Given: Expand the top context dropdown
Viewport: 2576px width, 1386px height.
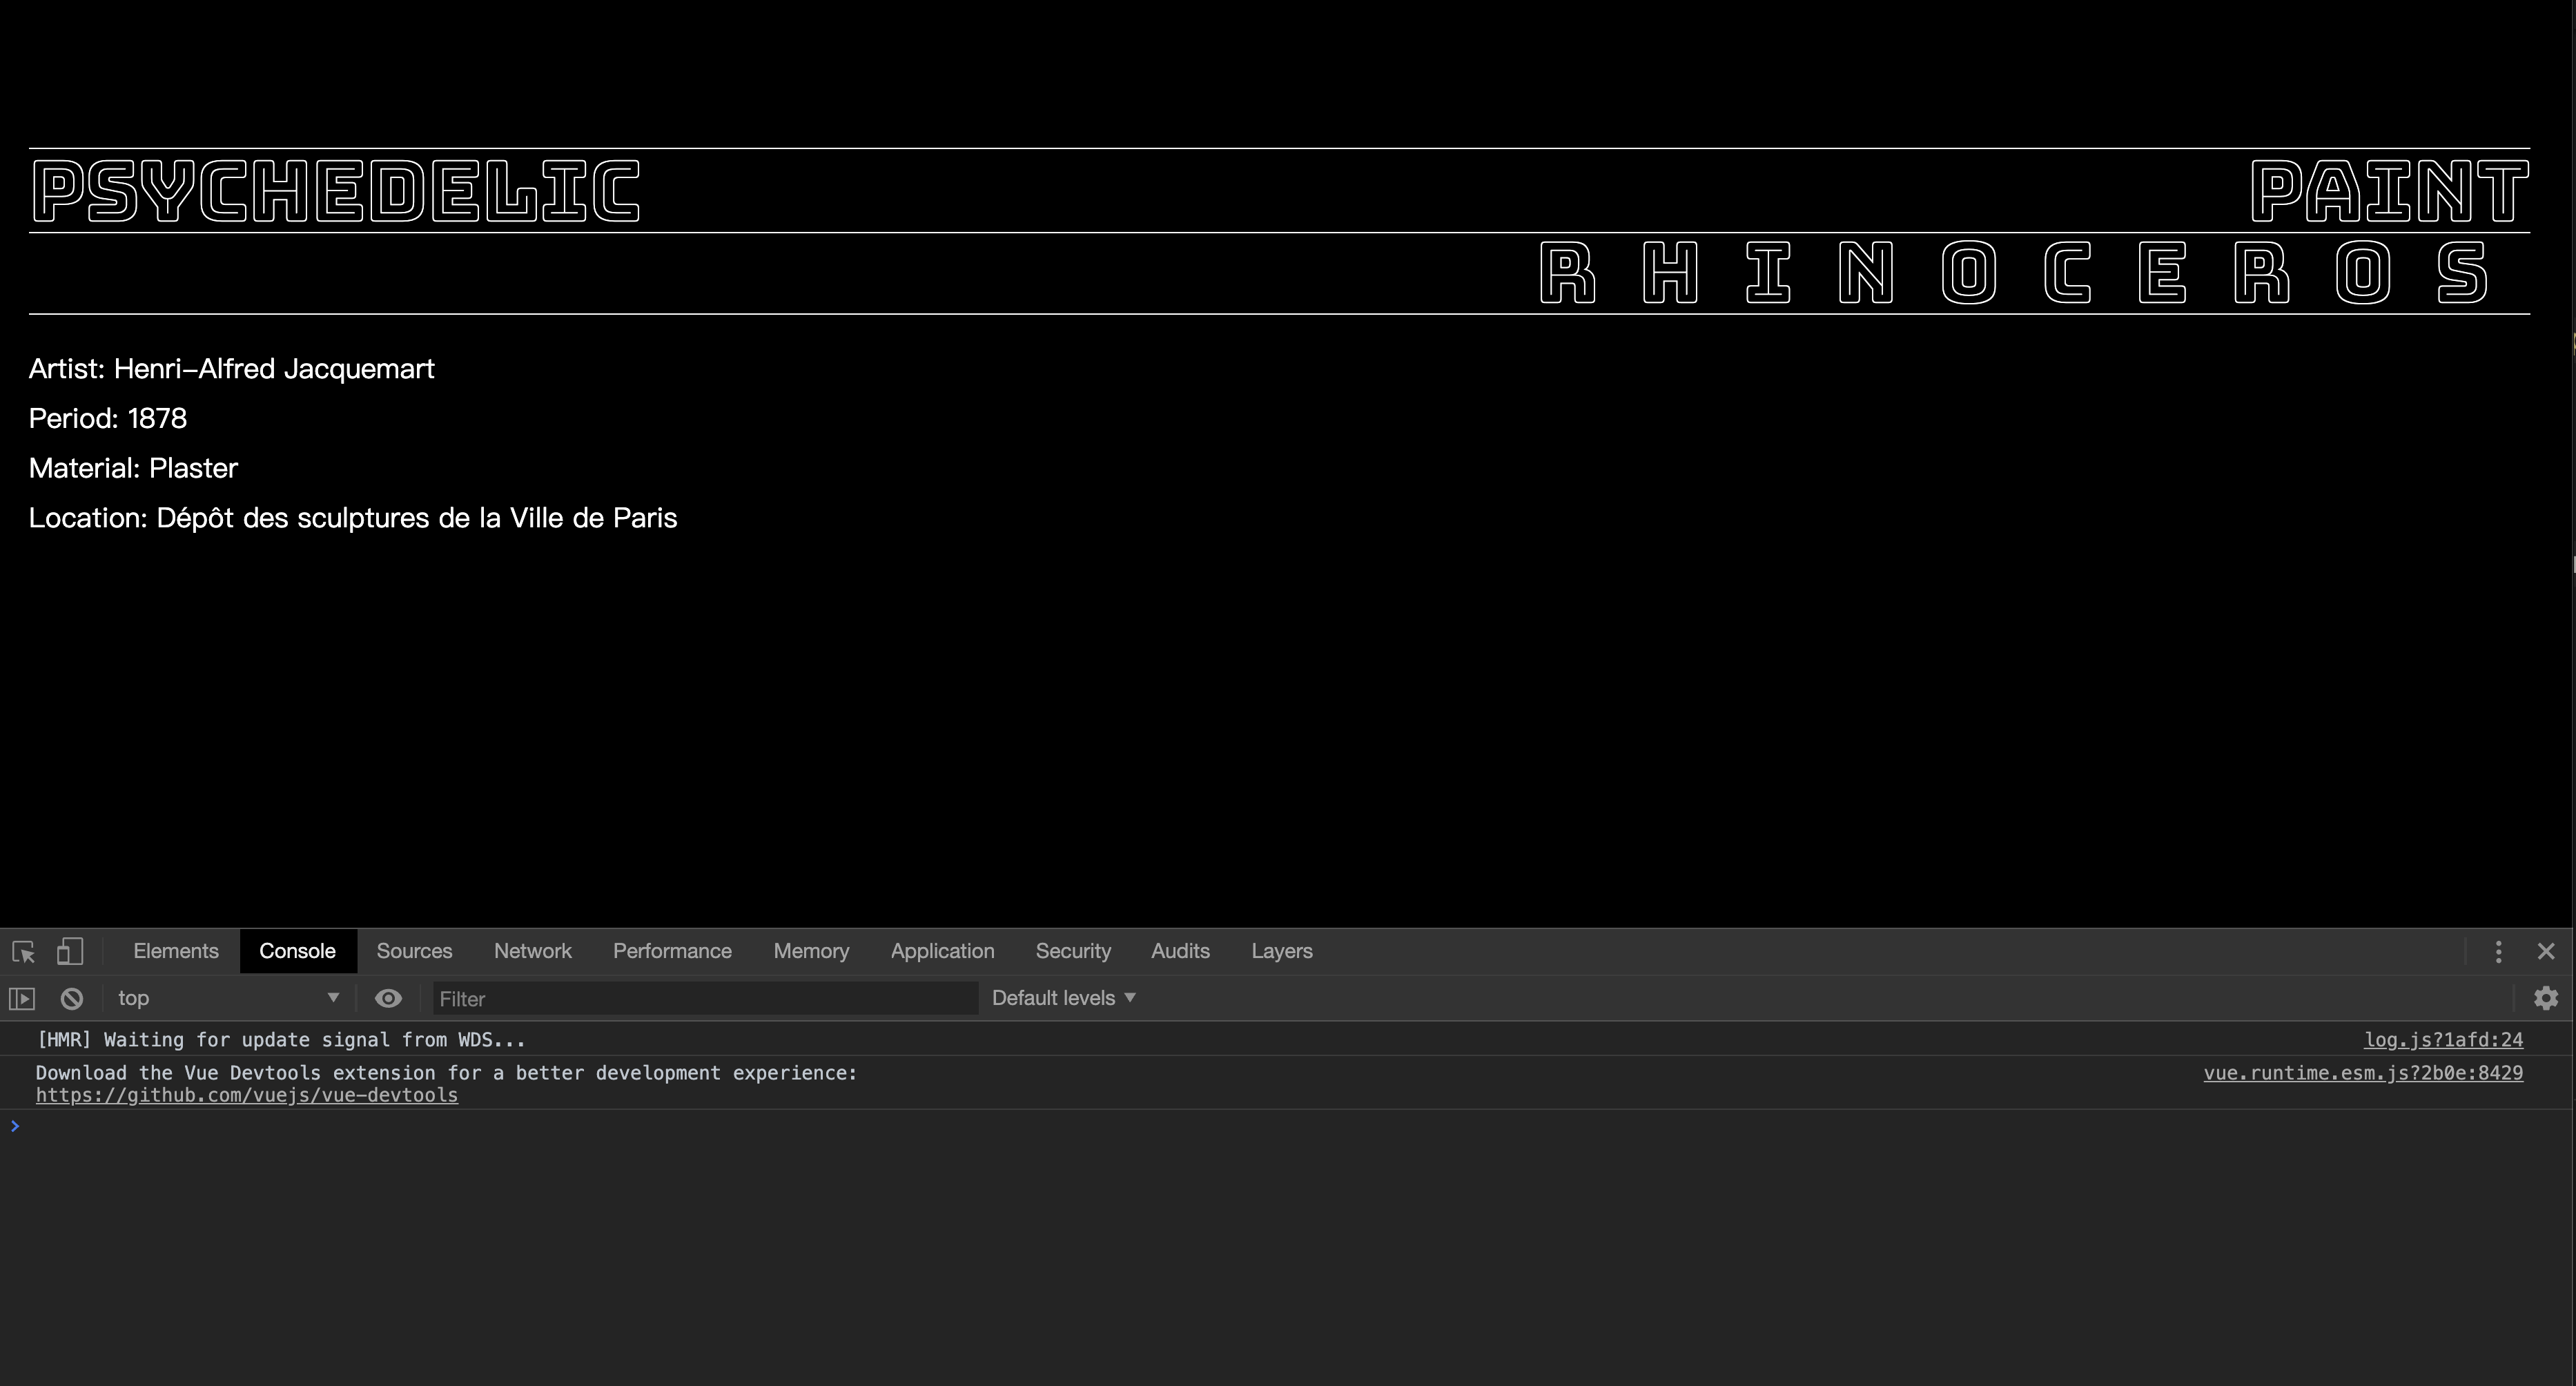Looking at the screenshot, I should 228,998.
